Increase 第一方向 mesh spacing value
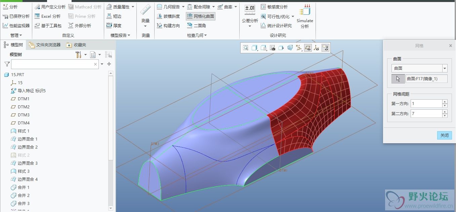 [445, 101]
